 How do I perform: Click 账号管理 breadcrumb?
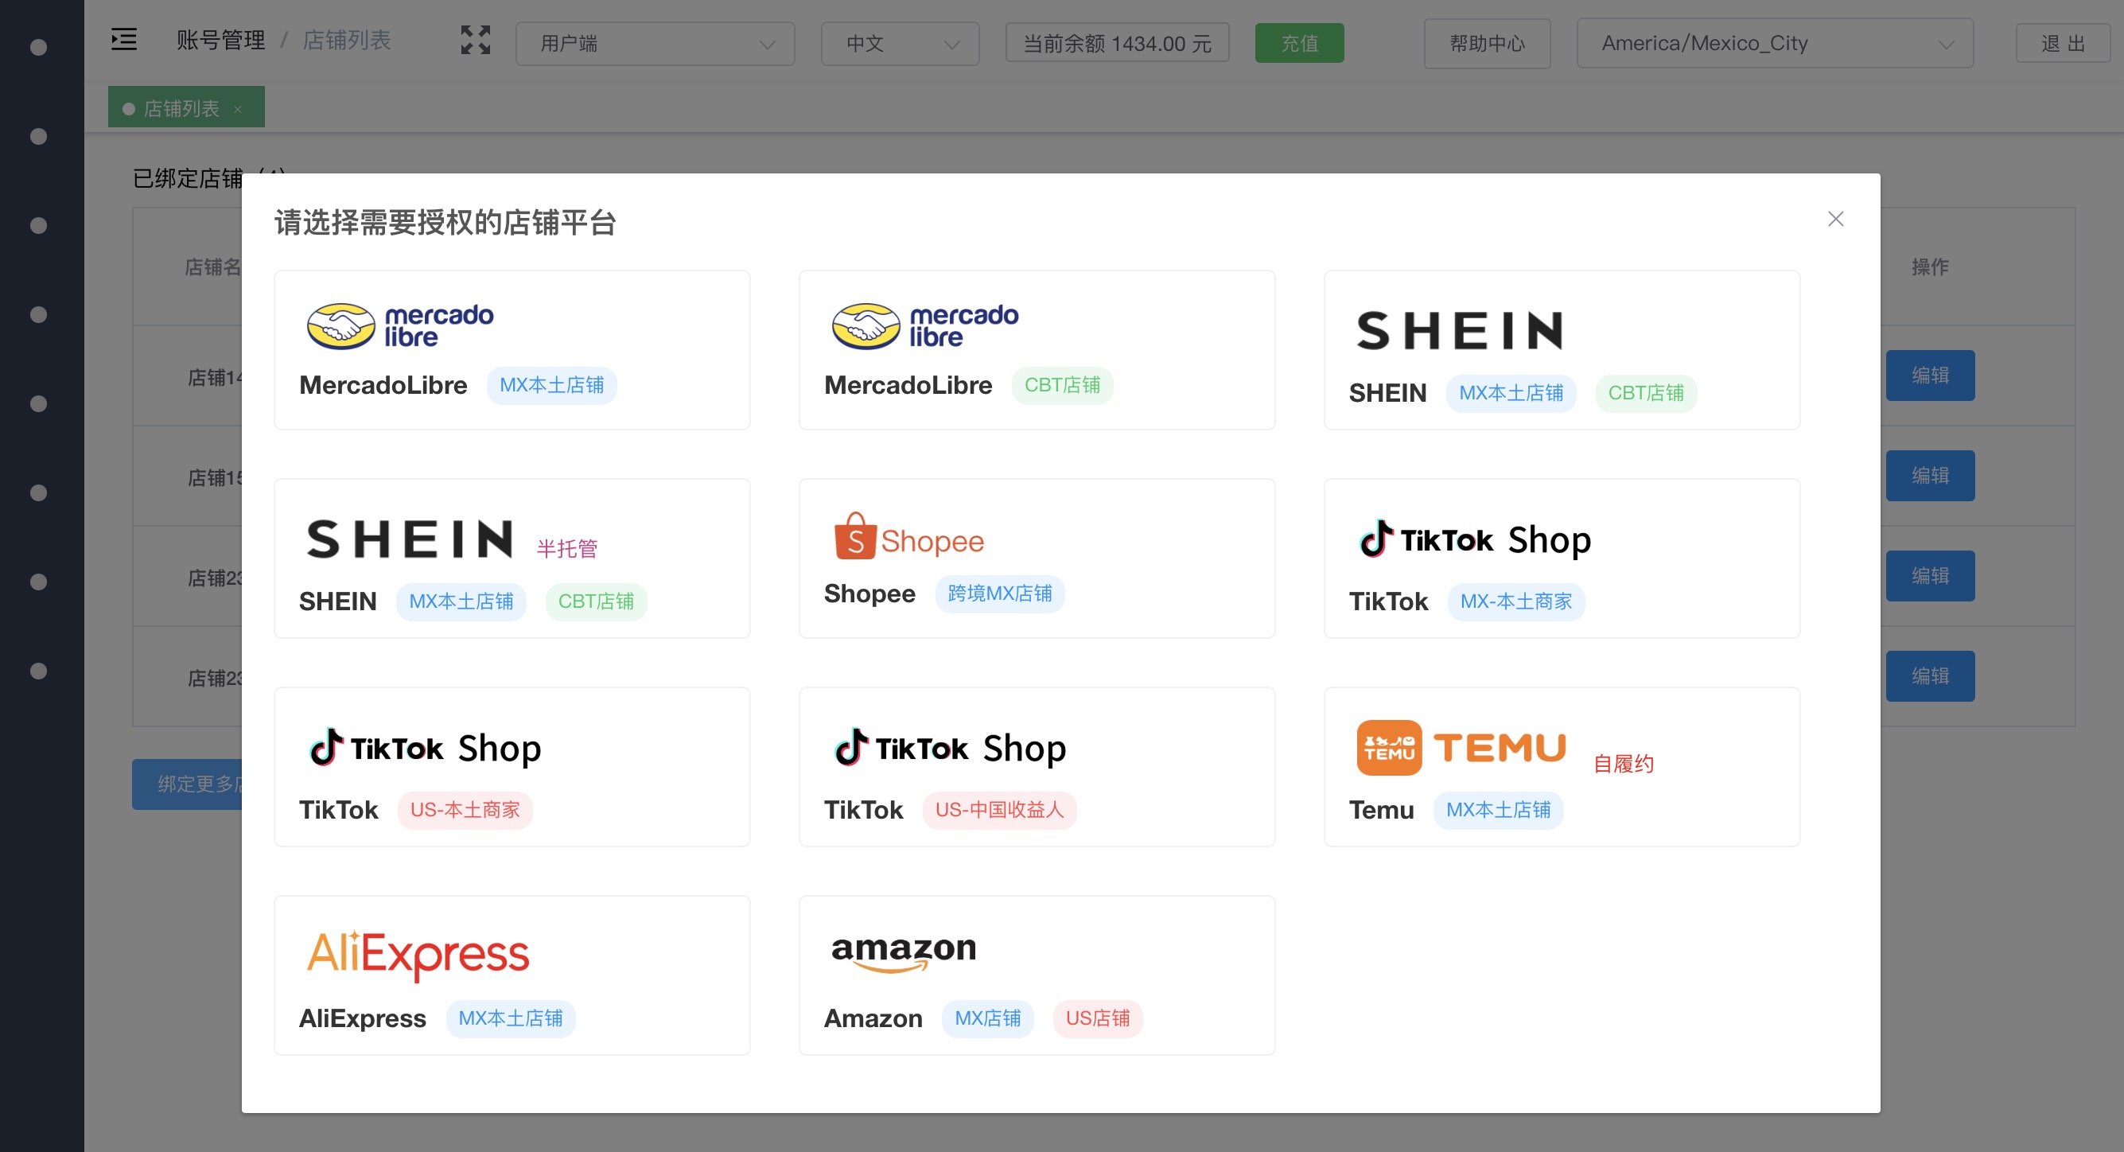point(221,40)
